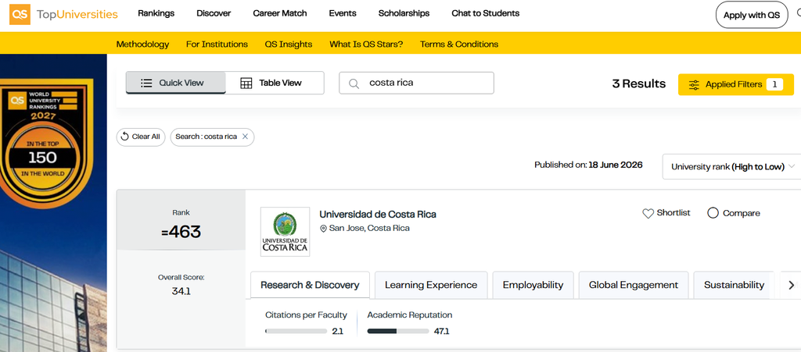Open the University rank sort dropdown
The width and height of the screenshot is (801, 352).
click(x=733, y=166)
